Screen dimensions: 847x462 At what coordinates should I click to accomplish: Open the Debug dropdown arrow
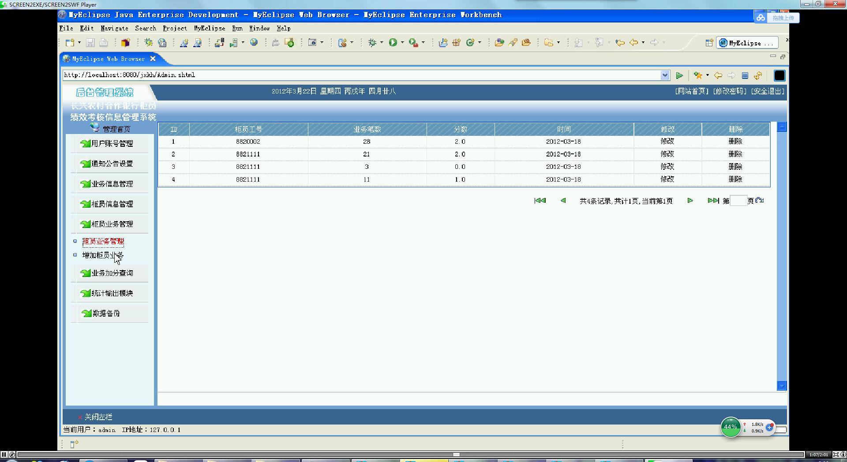tap(382, 43)
